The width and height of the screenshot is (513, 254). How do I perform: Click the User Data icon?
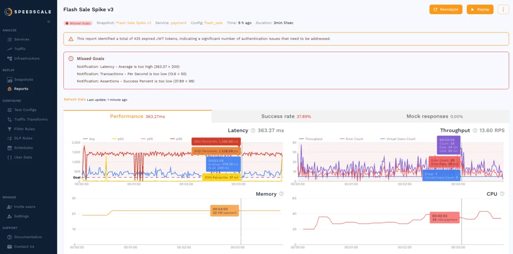point(10,157)
